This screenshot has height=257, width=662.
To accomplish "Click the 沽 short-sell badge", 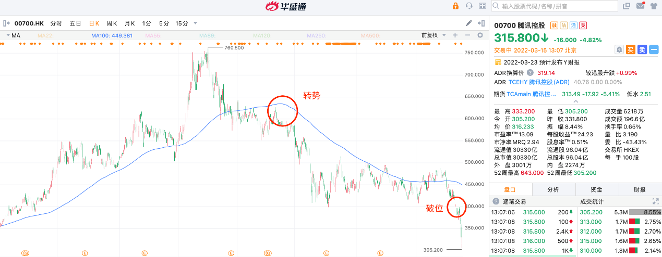I will point(564,25).
